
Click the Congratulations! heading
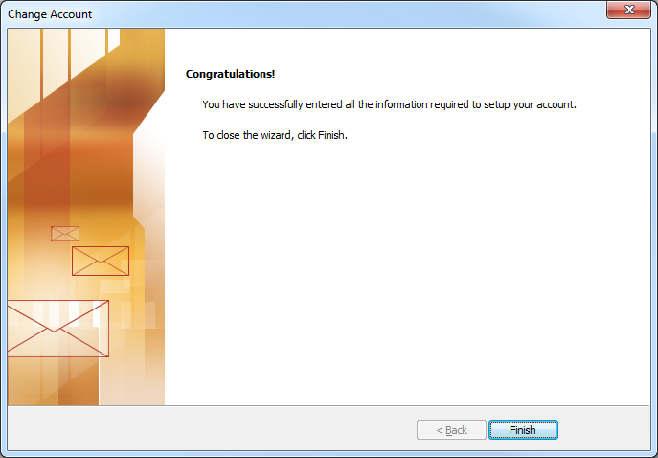tap(230, 74)
